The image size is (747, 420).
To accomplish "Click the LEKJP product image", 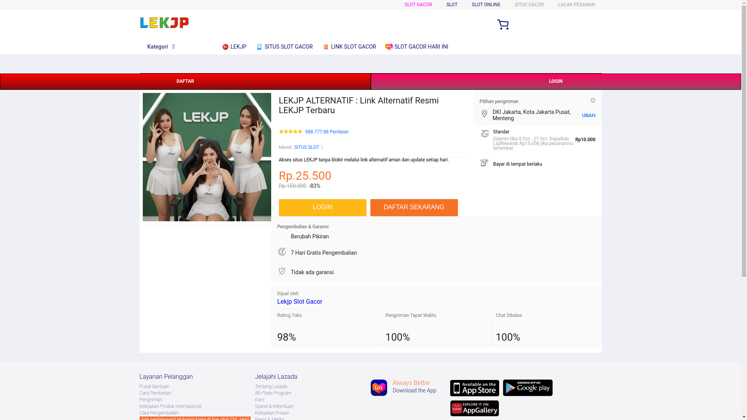I will (207, 157).
